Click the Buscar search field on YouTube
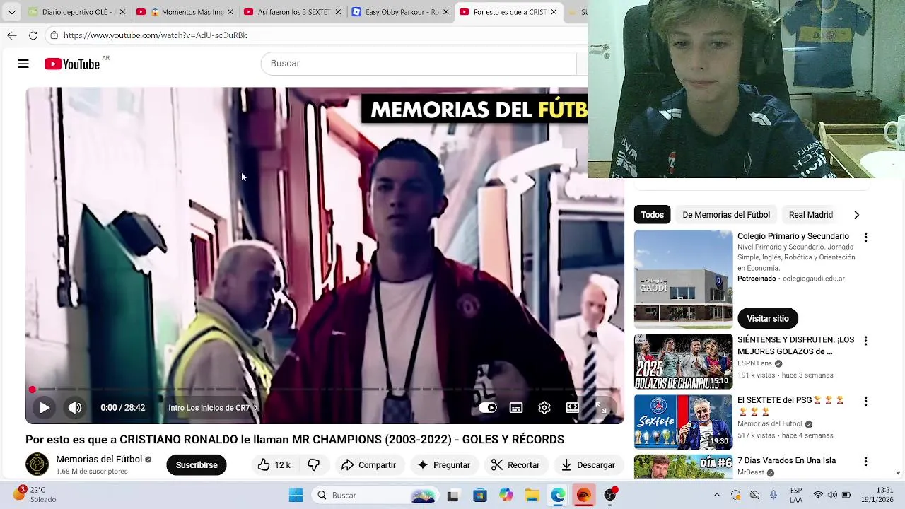 [419, 64]
